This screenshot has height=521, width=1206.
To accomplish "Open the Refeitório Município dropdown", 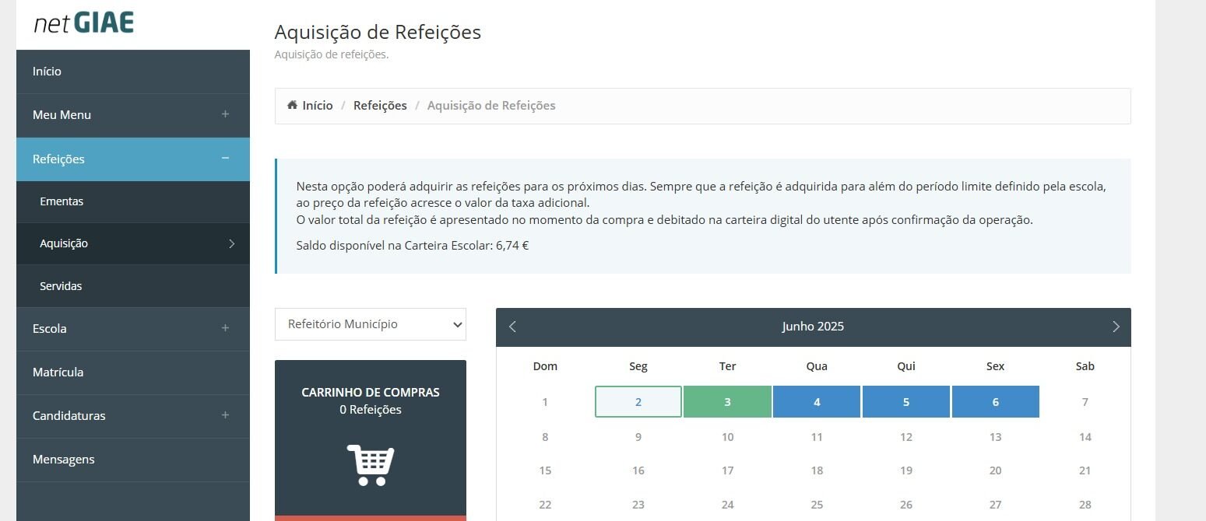I will pos(371,324).
